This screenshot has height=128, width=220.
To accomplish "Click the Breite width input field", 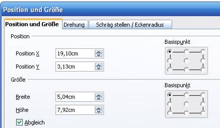I will pos(75,96).
